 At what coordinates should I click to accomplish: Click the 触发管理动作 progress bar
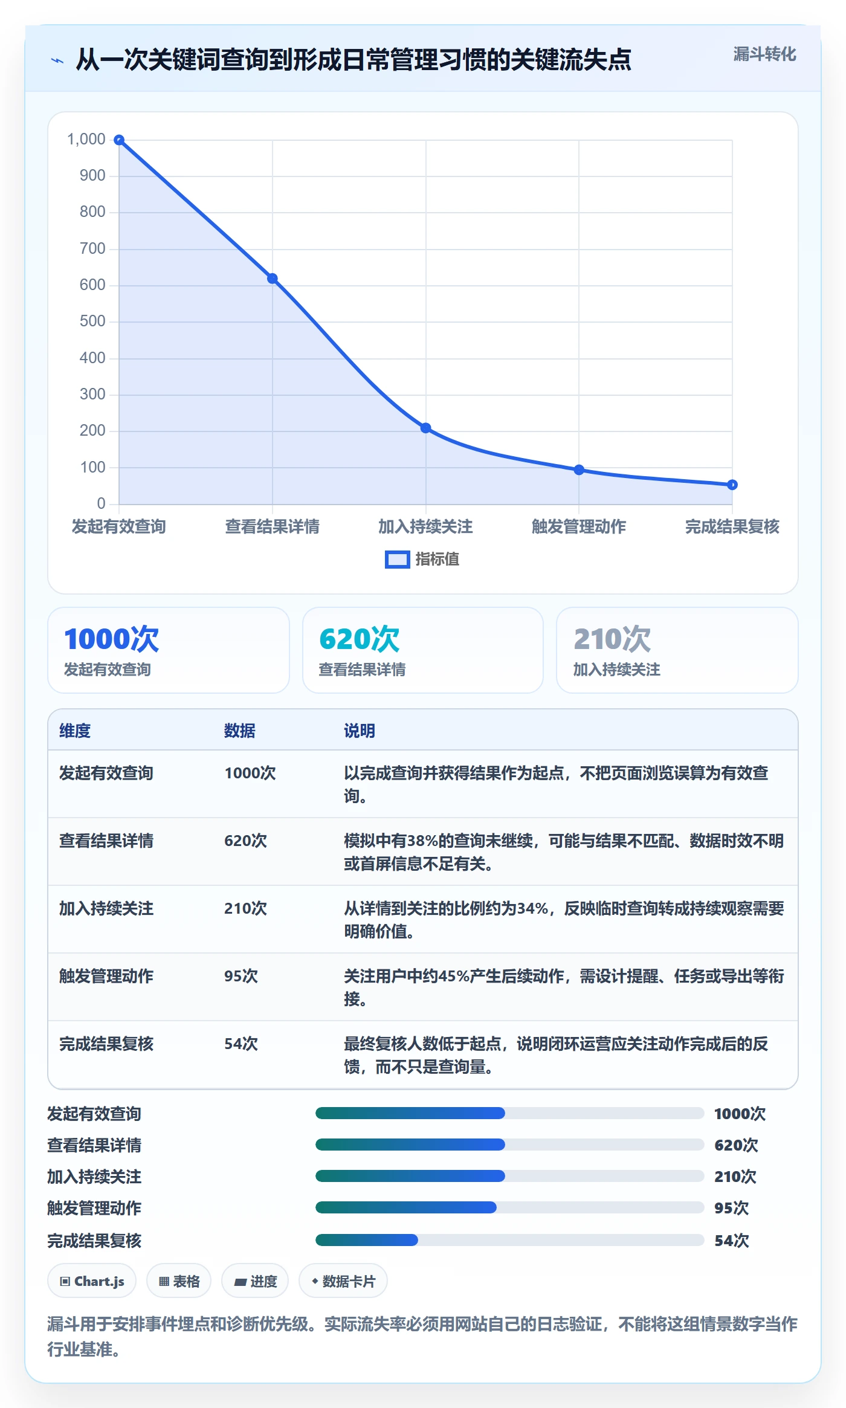(510, 1207)
